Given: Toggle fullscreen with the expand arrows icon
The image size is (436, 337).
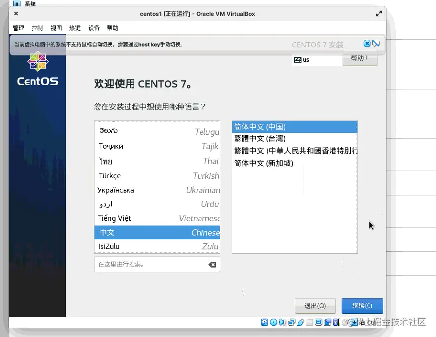Looking at the screenshot, I should coord(379,14).
